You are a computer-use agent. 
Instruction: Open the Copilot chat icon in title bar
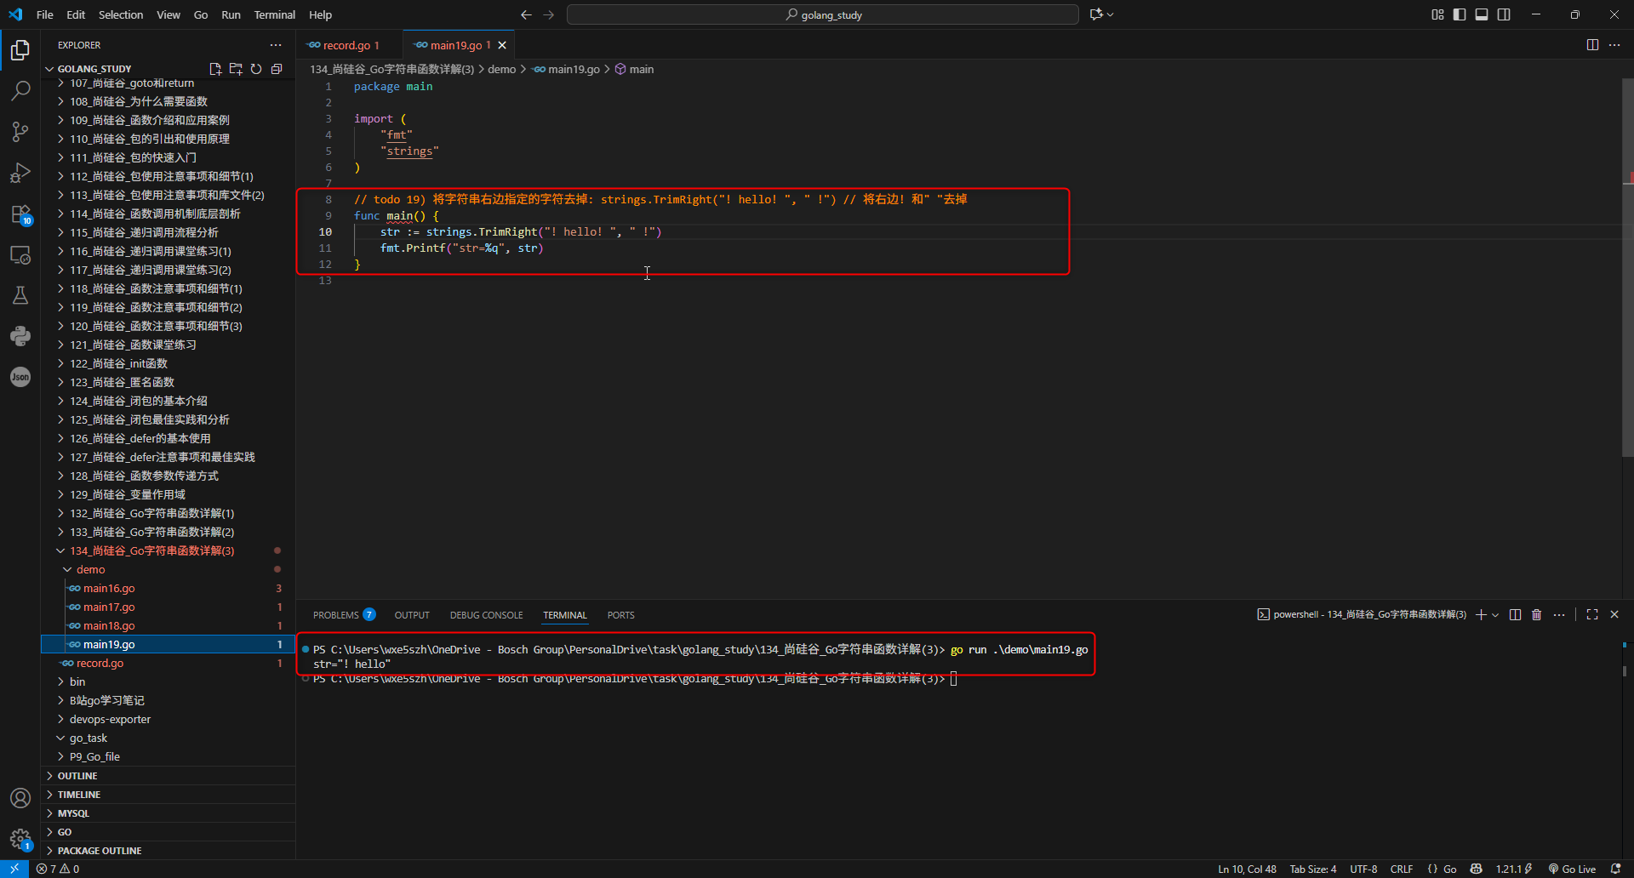point(1097,14)
